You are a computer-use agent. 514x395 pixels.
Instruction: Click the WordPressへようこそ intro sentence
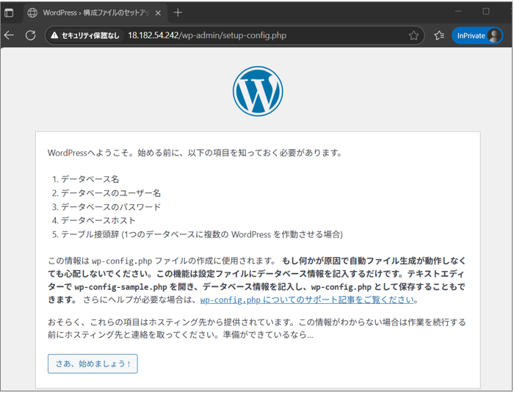pyautogui.click(x=195, y=153)
